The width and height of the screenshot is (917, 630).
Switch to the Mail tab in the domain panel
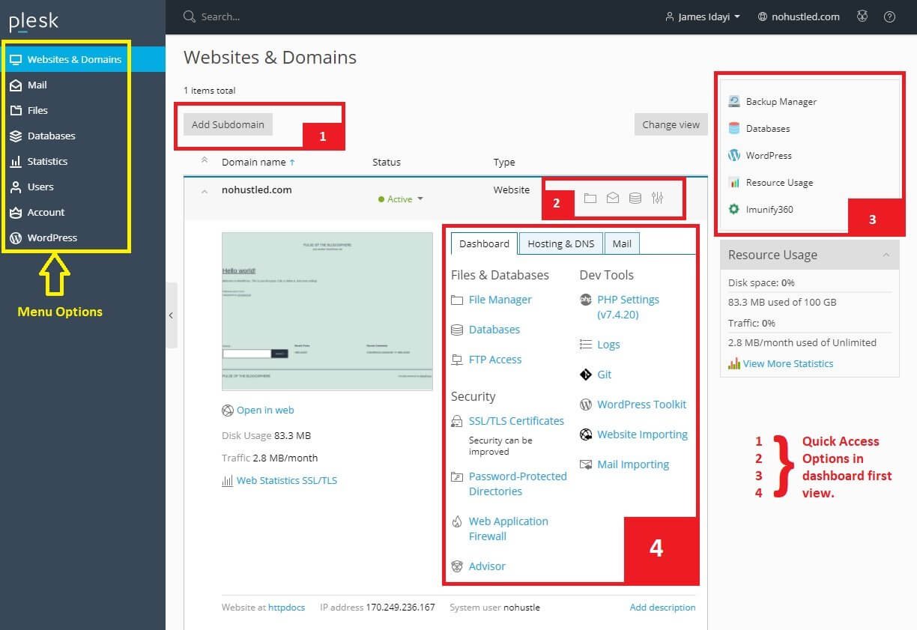pyautogui.click(x=622, y=243)
